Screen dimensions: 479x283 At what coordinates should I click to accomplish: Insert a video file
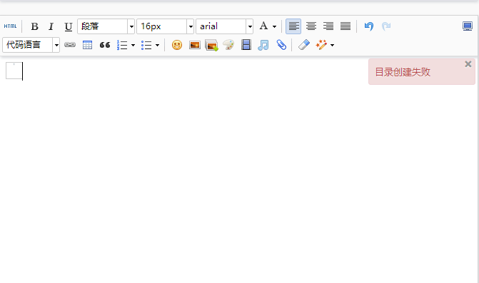246,45
